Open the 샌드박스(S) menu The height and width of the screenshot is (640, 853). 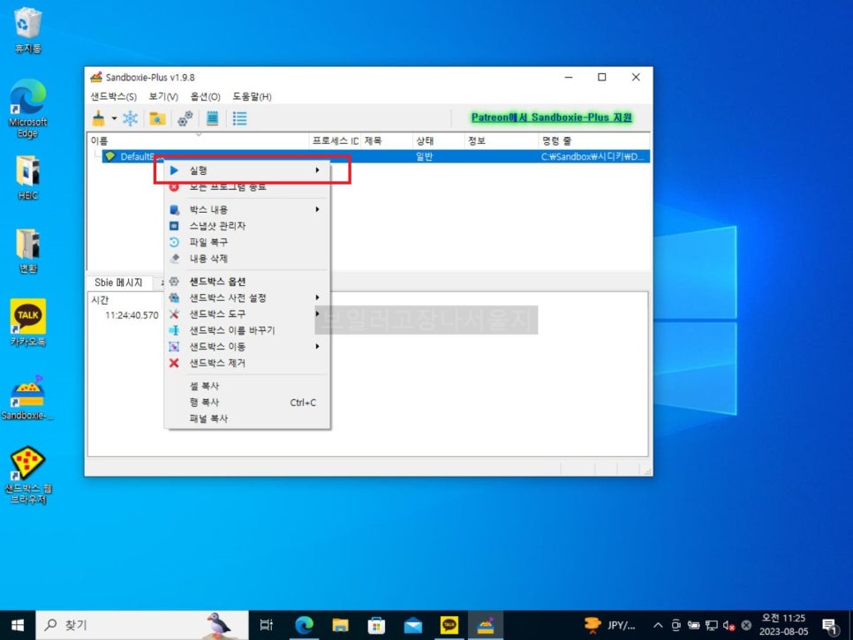point(113,96)
